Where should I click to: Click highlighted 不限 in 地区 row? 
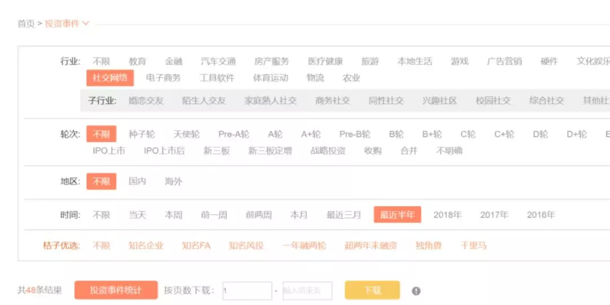coord(101,182)
